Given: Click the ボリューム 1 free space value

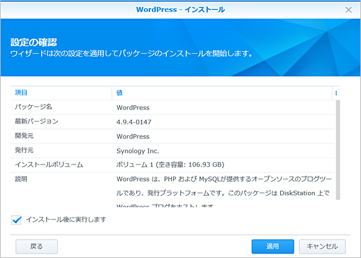Looking at the screenshot, I should 170,165.
